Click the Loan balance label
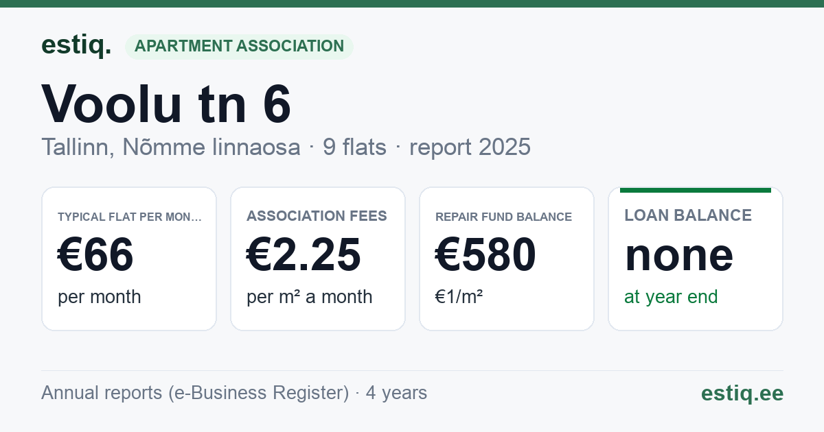Viewport: 824px width, 432px height. click(688, 215)
